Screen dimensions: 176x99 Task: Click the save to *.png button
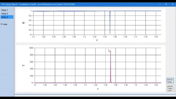click(170, 81)
